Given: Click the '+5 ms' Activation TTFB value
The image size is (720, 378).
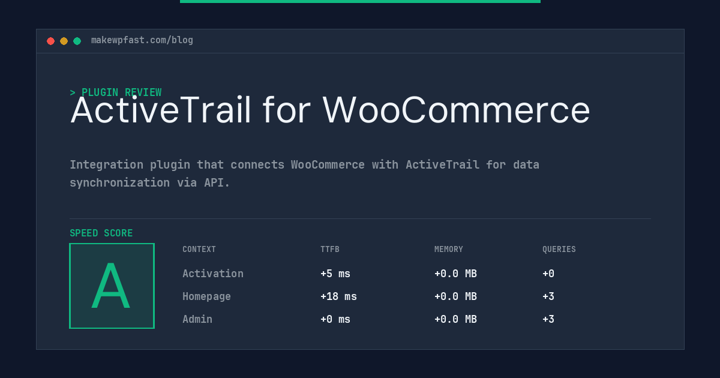Looking at the screenshot, I should click(335, 274).
